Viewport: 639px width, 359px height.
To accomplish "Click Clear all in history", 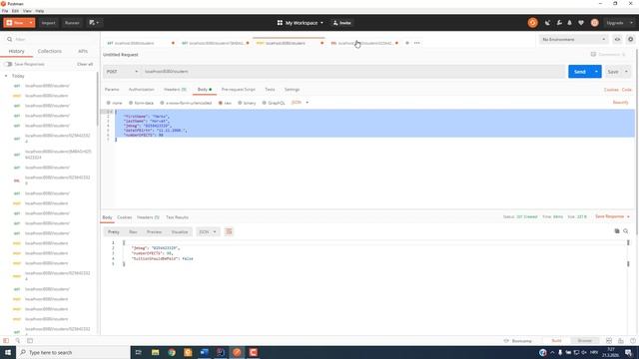I will [85, 64].
